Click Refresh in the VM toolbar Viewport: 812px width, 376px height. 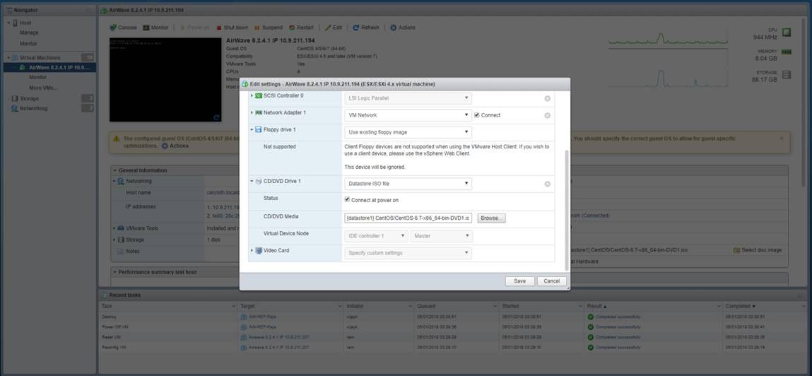(366, 28)
